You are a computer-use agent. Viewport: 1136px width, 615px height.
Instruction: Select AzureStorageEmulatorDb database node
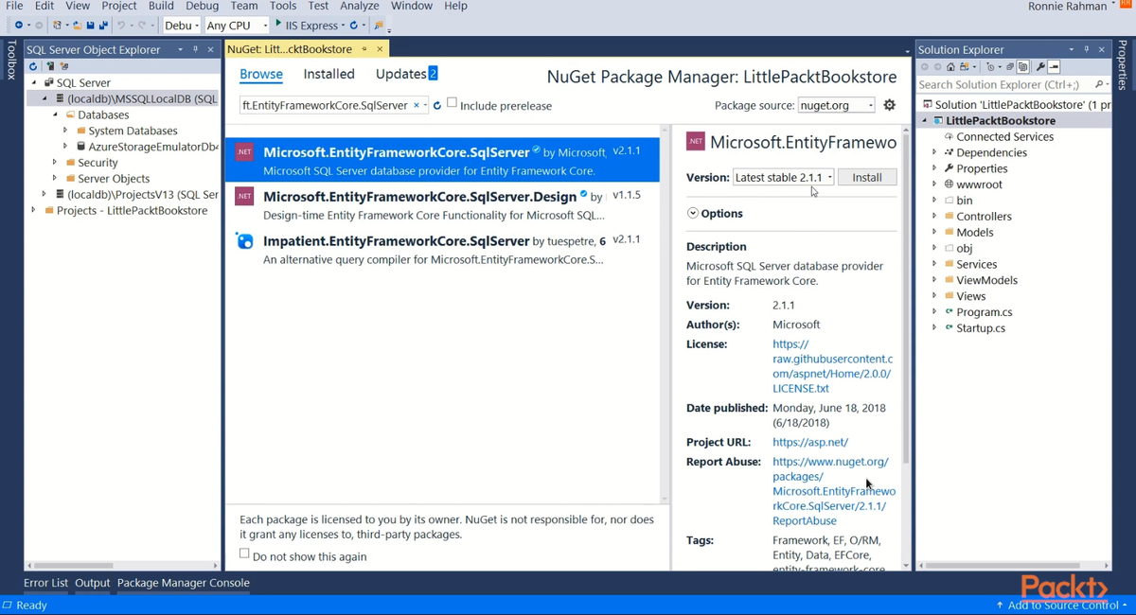[x=153, y=147]
